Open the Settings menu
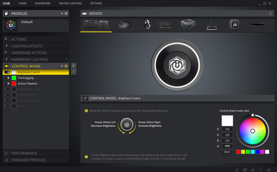The image size is (277, 172). 96,3
